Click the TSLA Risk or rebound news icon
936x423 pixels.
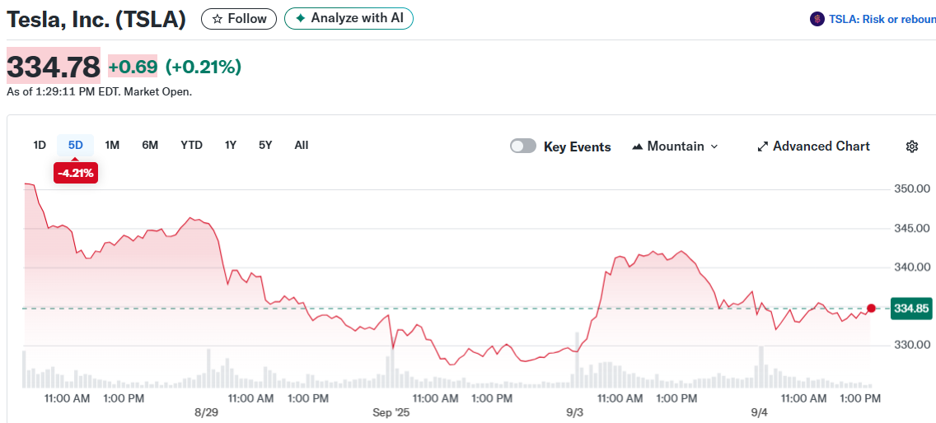(817, 19)
